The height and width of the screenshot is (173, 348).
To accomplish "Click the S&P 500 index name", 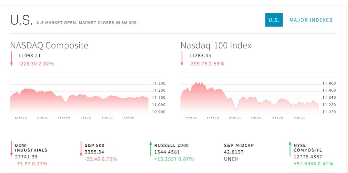I will 94,145.
